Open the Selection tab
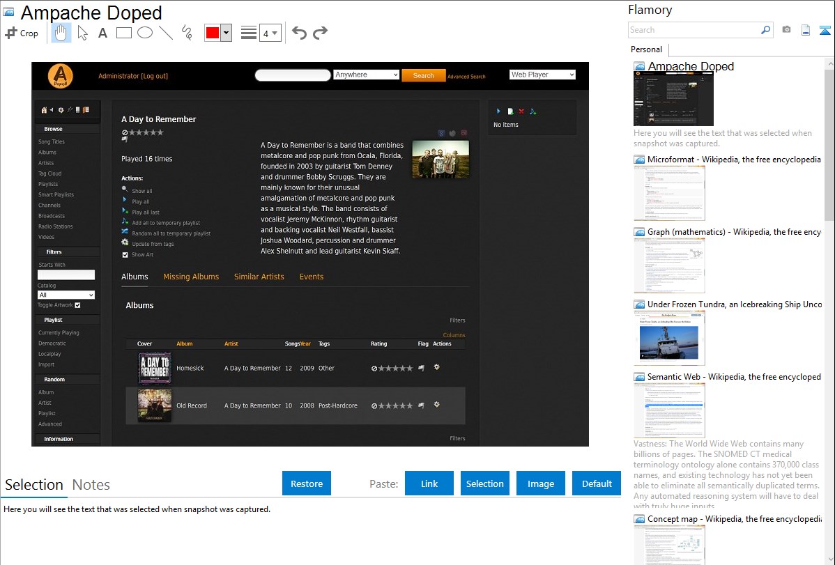 click(x=34, y=485)
